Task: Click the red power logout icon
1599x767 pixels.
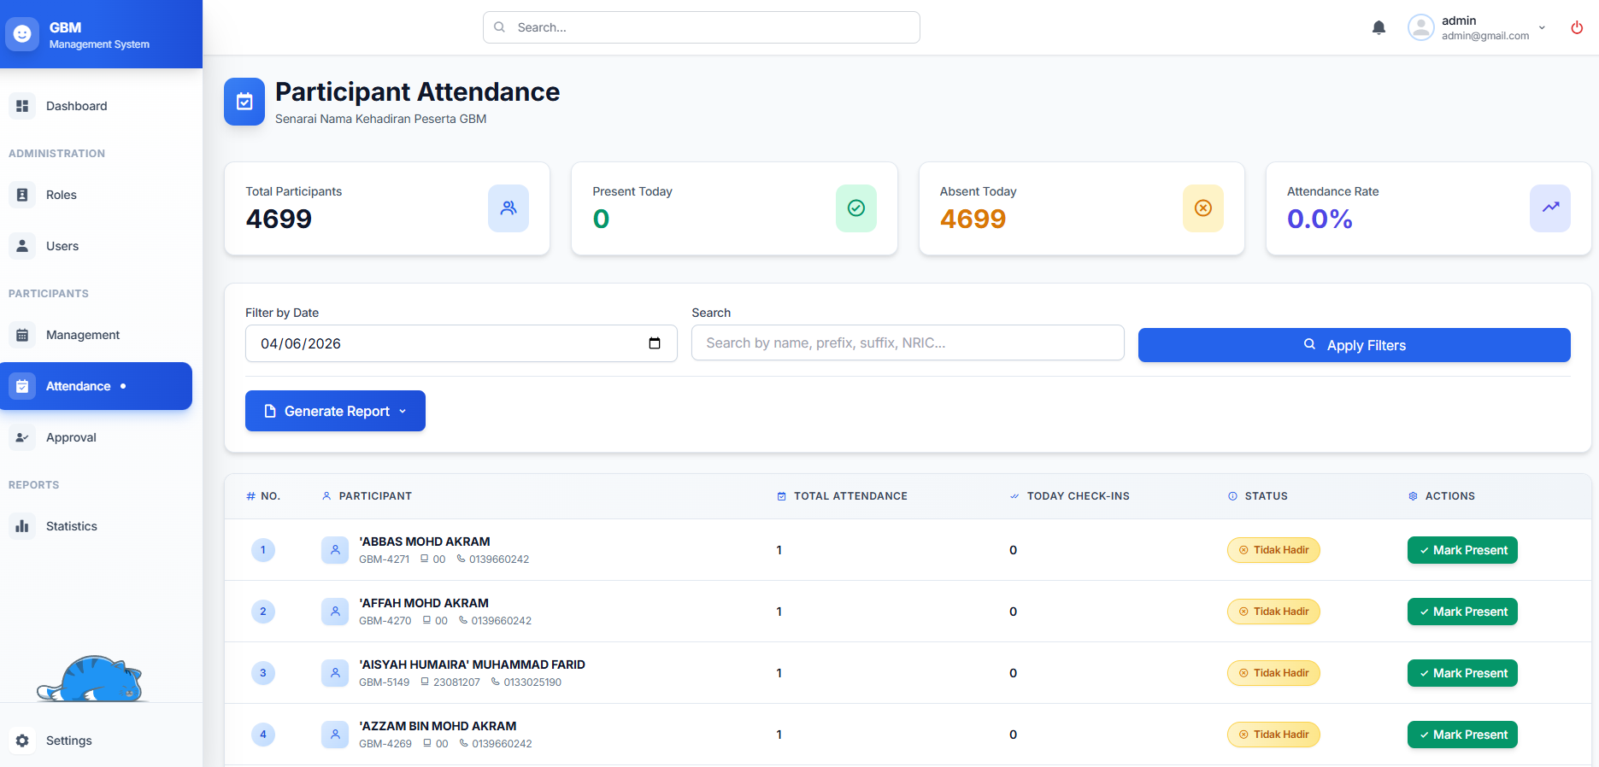Action: click(1577, 27)
